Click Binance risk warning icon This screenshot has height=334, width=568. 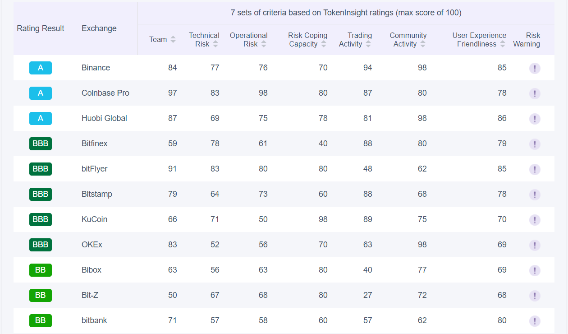click(x=535, y=68)
